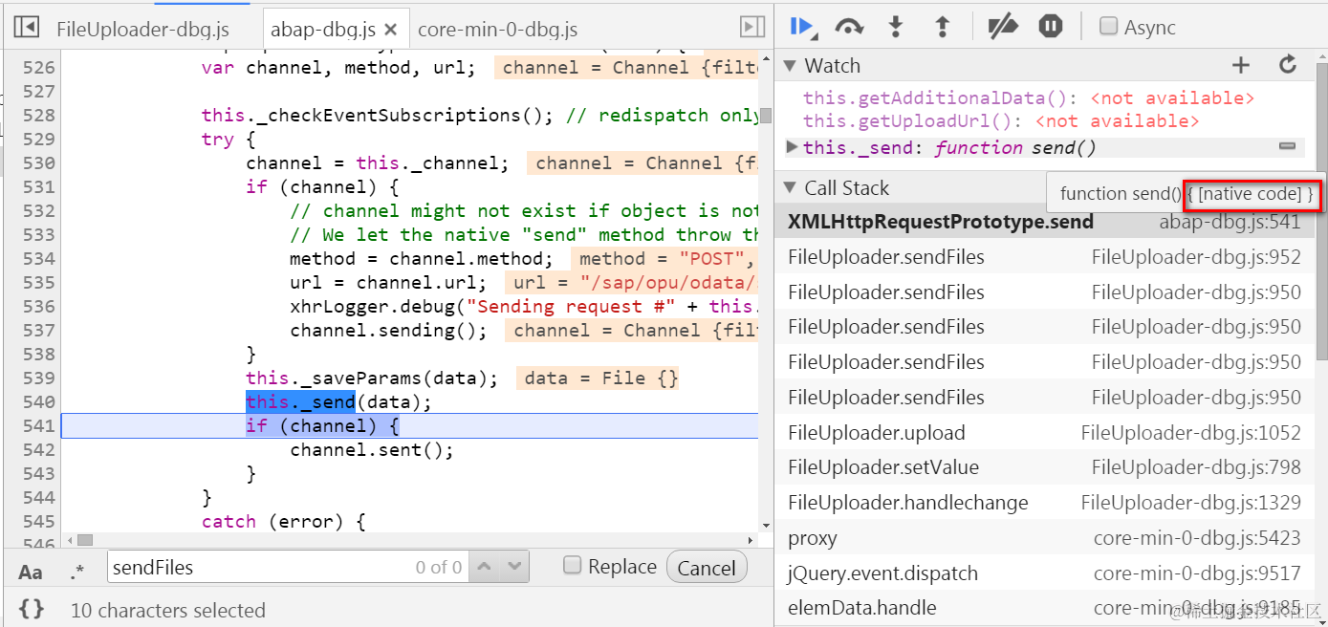Collapse the Call Stack panel

[x=789, y=187]
